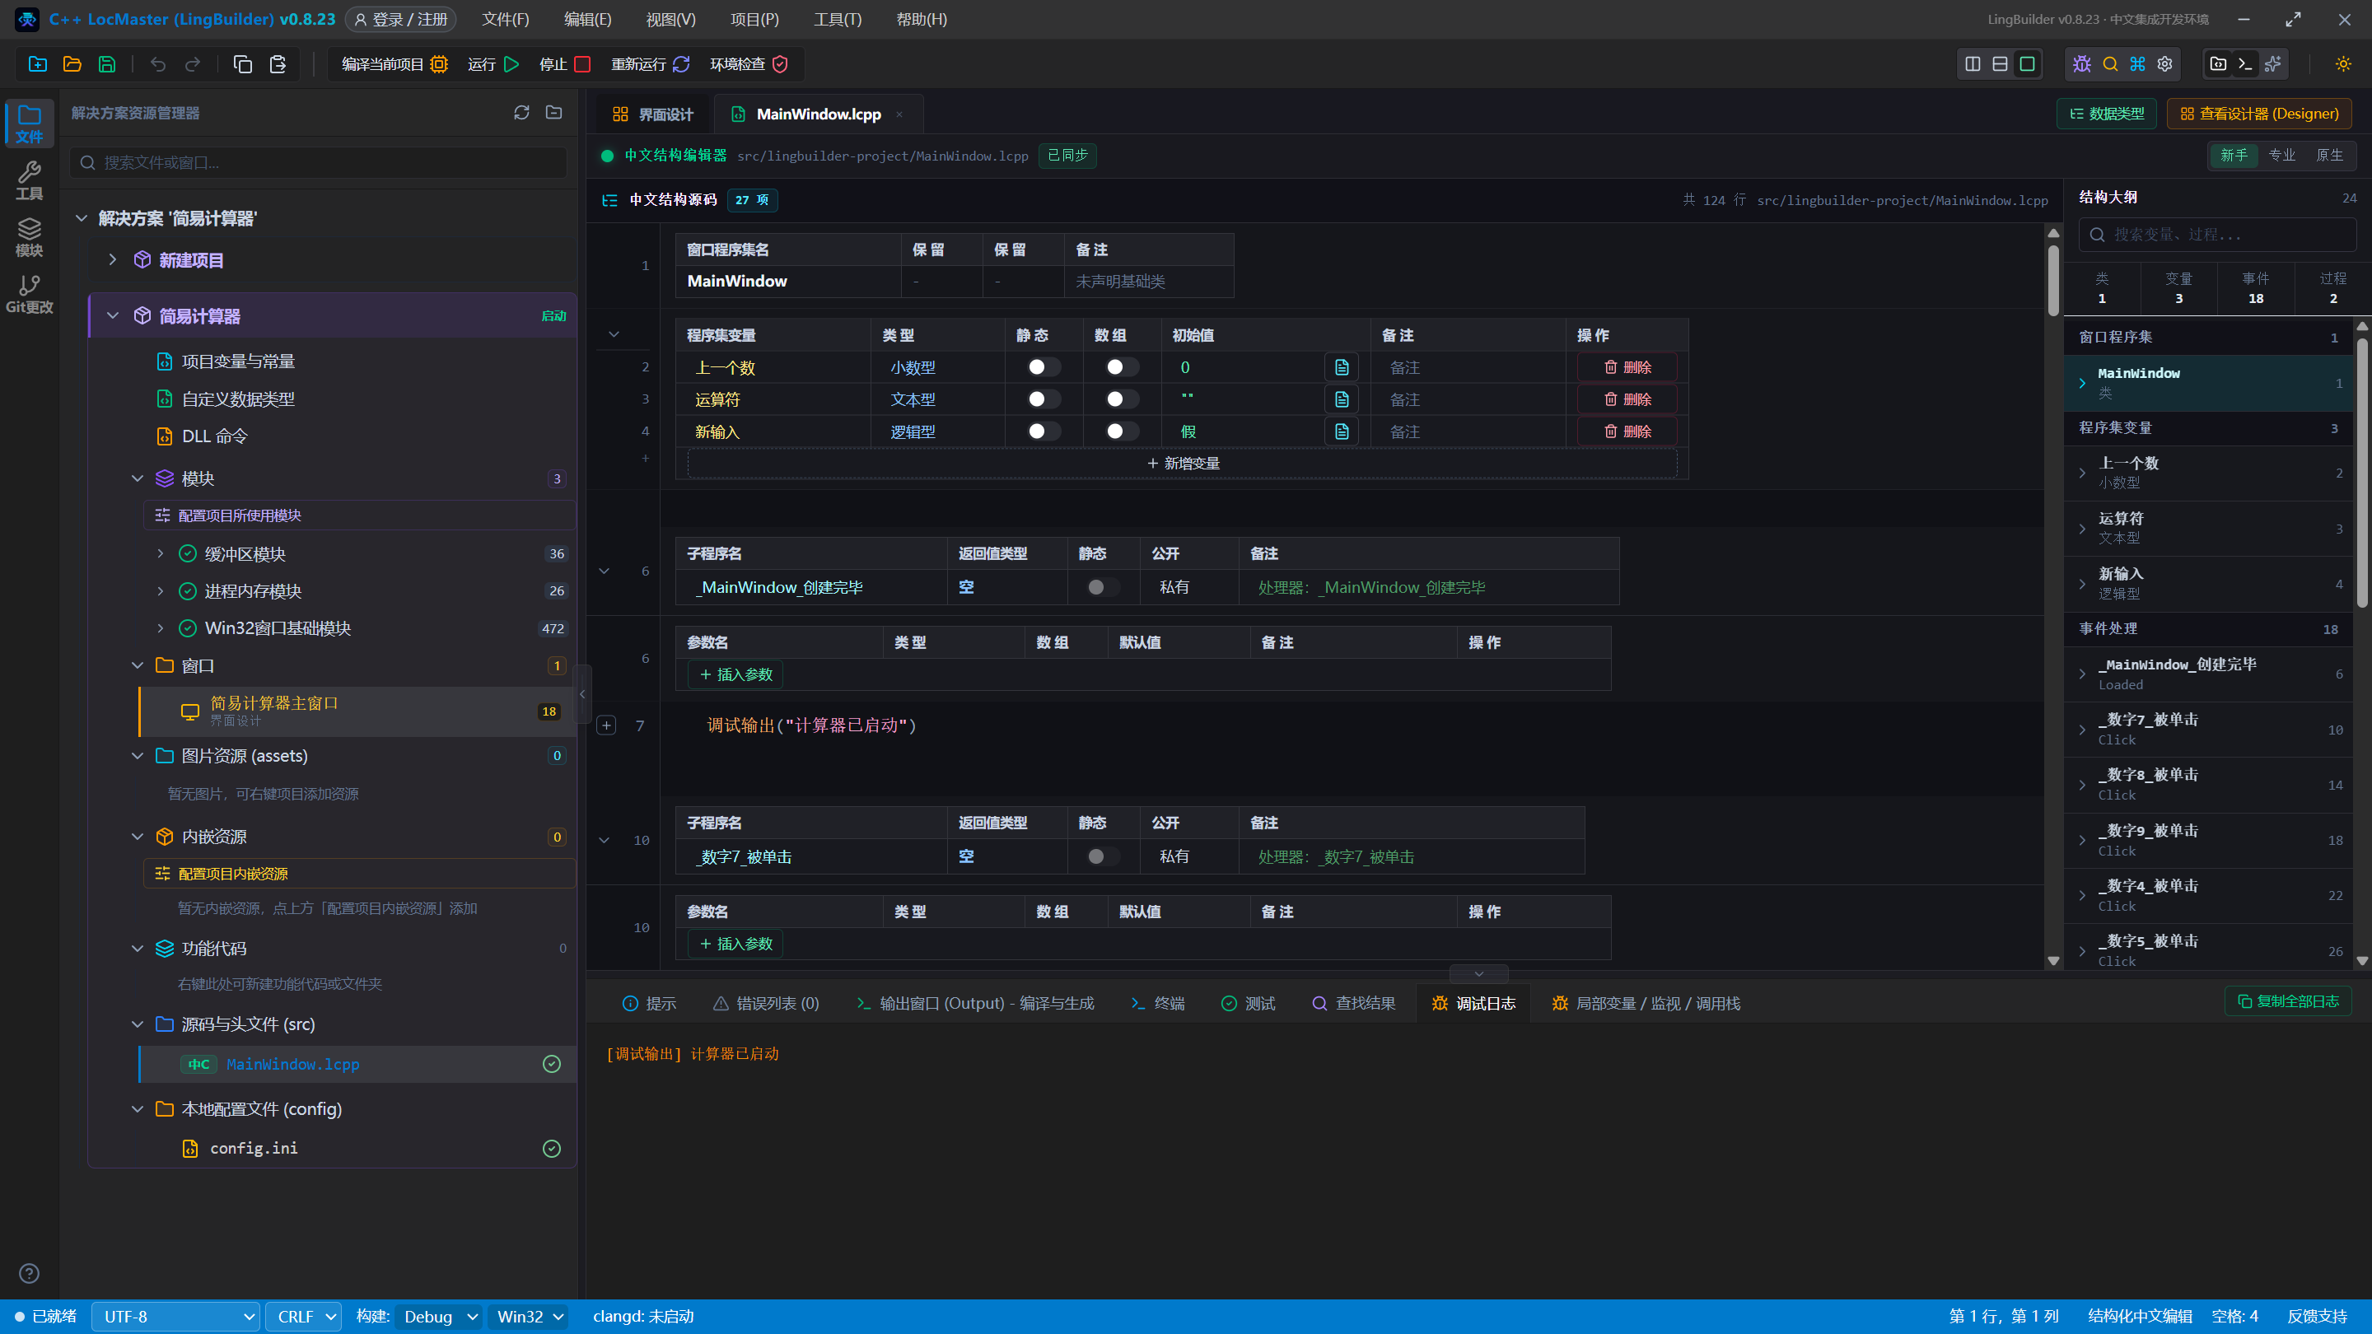Viewport: 2372px width, 1334px height.
Task: Click refresh icon in solution explorer header
Action: point(522,112)
